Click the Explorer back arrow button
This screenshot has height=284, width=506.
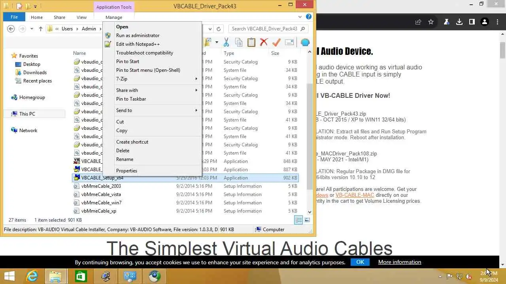[x=11, y=29]
